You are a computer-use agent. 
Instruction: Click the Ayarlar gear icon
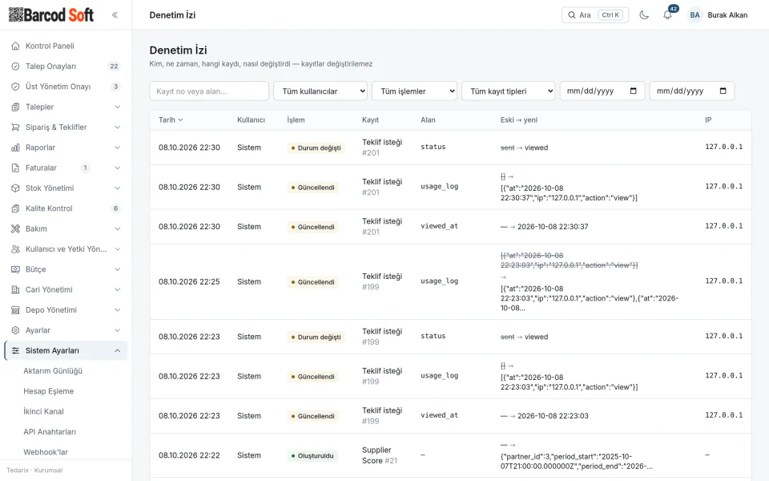click(16, 330)
